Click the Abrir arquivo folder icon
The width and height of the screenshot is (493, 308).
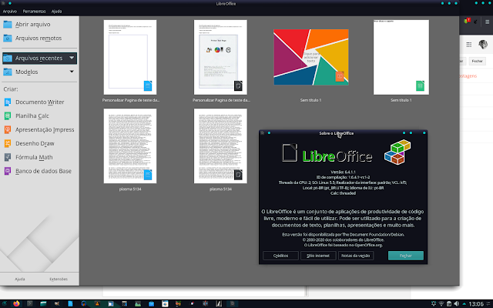pyautogui.click(x=8, y=24)
